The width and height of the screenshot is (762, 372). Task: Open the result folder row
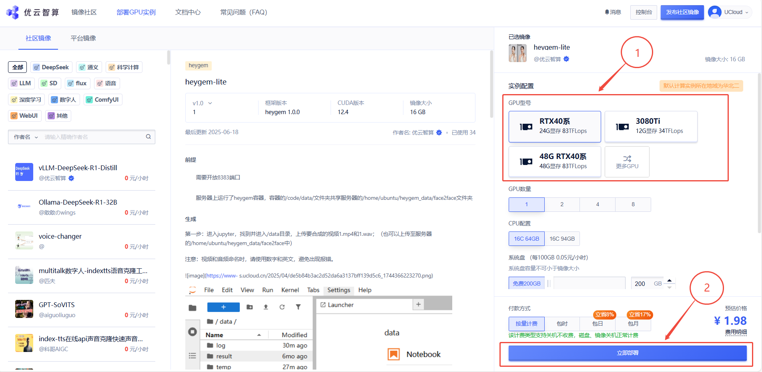[x=257, y=356]
